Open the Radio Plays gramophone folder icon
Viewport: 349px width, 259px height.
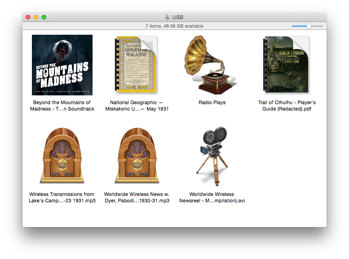211,65
